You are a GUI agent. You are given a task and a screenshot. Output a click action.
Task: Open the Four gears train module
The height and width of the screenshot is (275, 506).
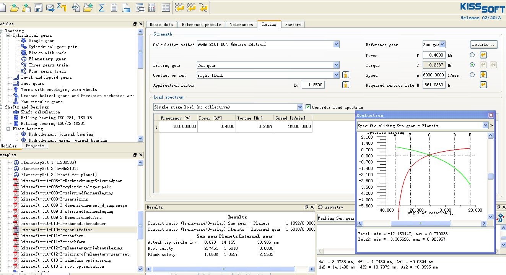[47, 71]
